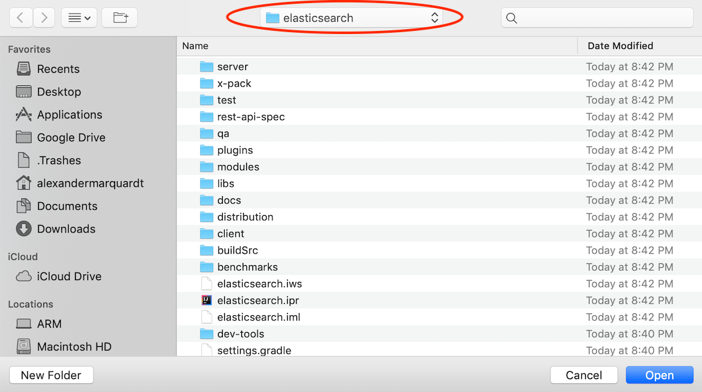This screenshot has height=392, width=702.
Task: Select the elasticsearch.ipr project file
Action: pyautogui.click(x=439, y=300)
